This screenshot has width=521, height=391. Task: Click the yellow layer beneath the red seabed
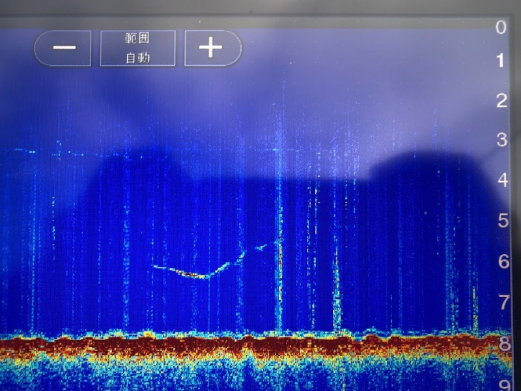[195, 360]
